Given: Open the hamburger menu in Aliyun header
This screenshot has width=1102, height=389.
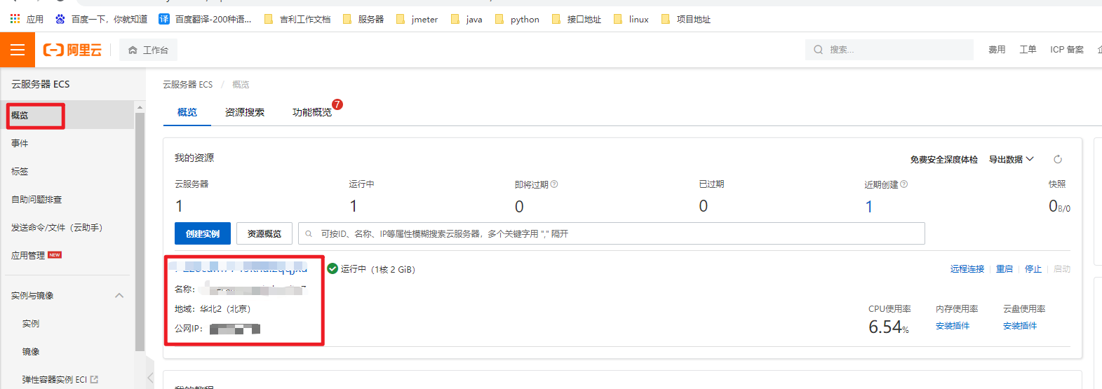Looking at the screenshot, I should point(18,50).
